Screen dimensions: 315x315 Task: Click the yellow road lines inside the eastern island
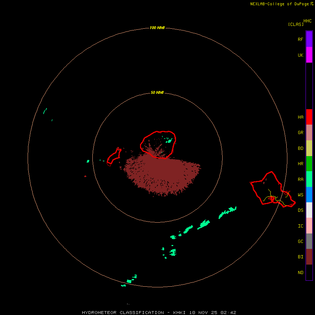tap(276, 198)
